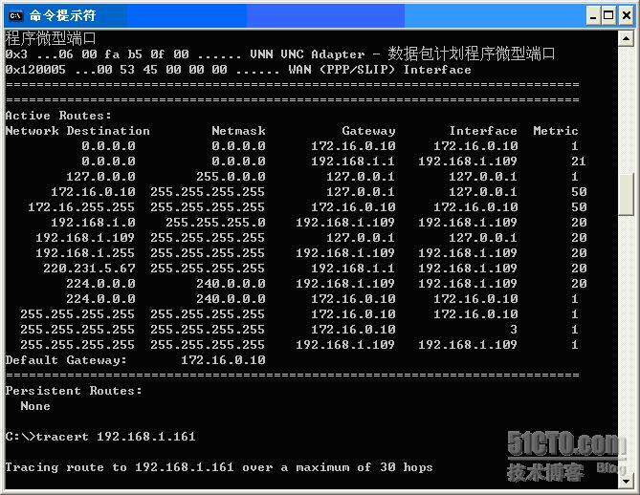This screenshot has width=640, height=495.
Task: Click the 51CTO.com watermark logo
Action: pos(566,444)
